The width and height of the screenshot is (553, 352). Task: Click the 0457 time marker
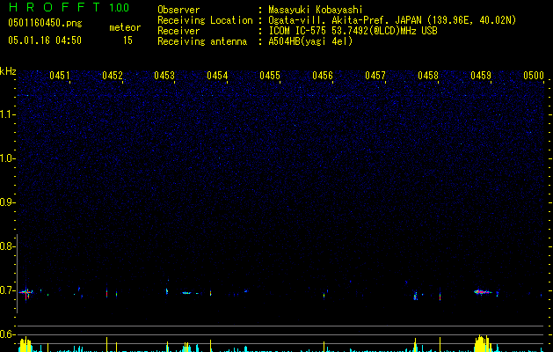click(375, 76)
